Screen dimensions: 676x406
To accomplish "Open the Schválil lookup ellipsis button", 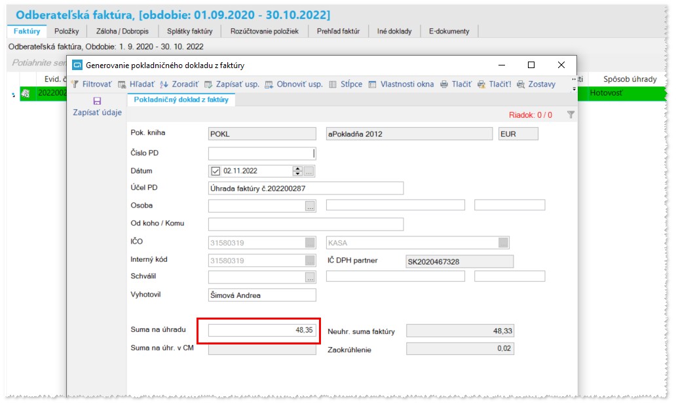I will pos(310,278).
